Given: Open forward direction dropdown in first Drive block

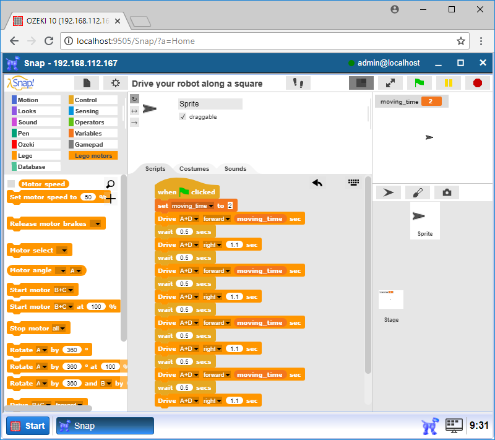Looking at the screenshot, I should (216, 218).
